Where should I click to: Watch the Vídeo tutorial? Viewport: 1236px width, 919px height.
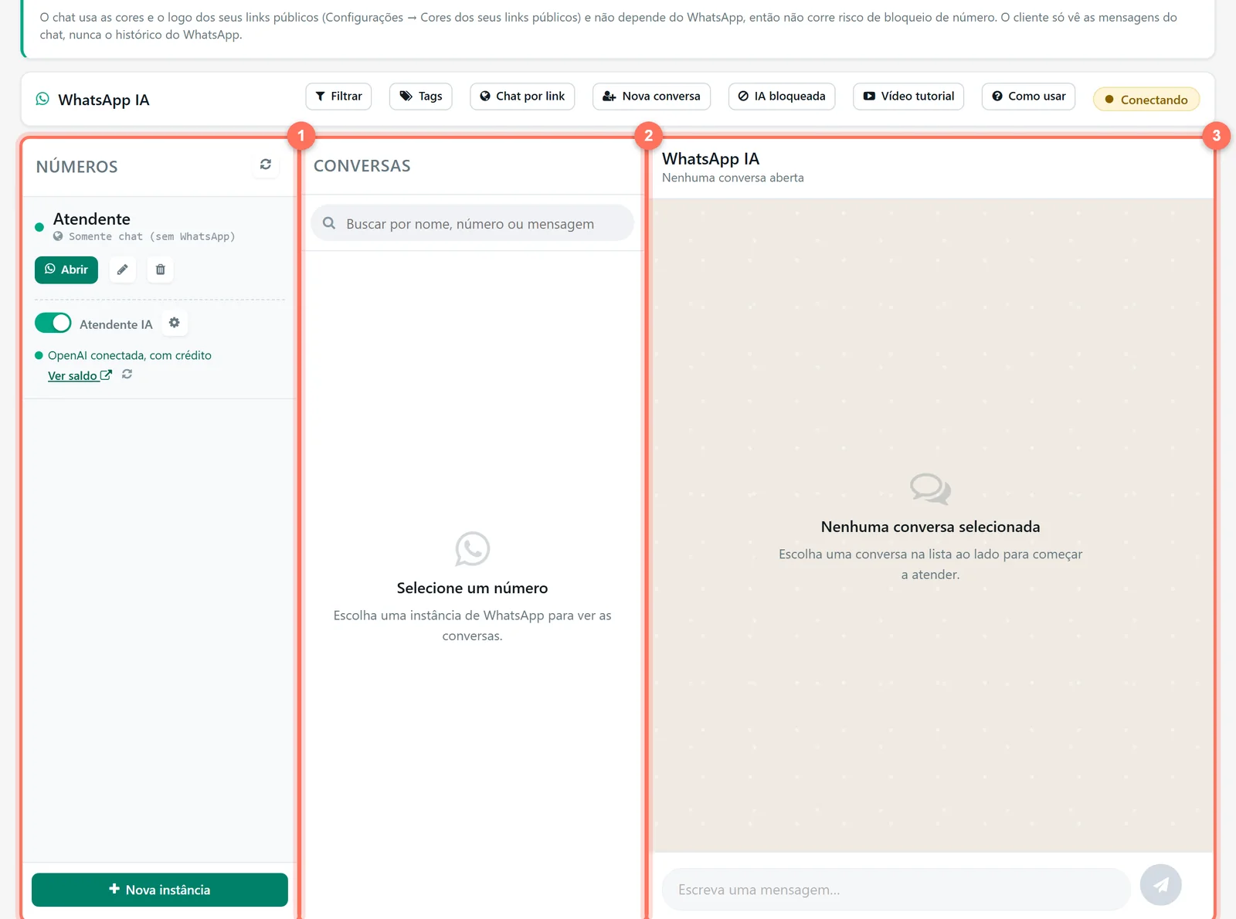(908, 97)
